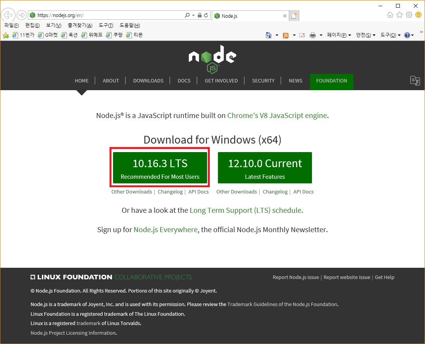
Task: Open the 위메프 favorite link
Action: tap(92, 35)
